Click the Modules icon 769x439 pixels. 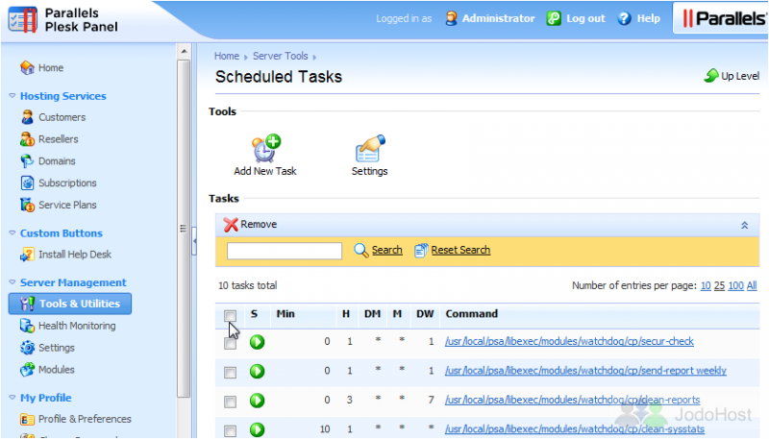click(27, 370)
